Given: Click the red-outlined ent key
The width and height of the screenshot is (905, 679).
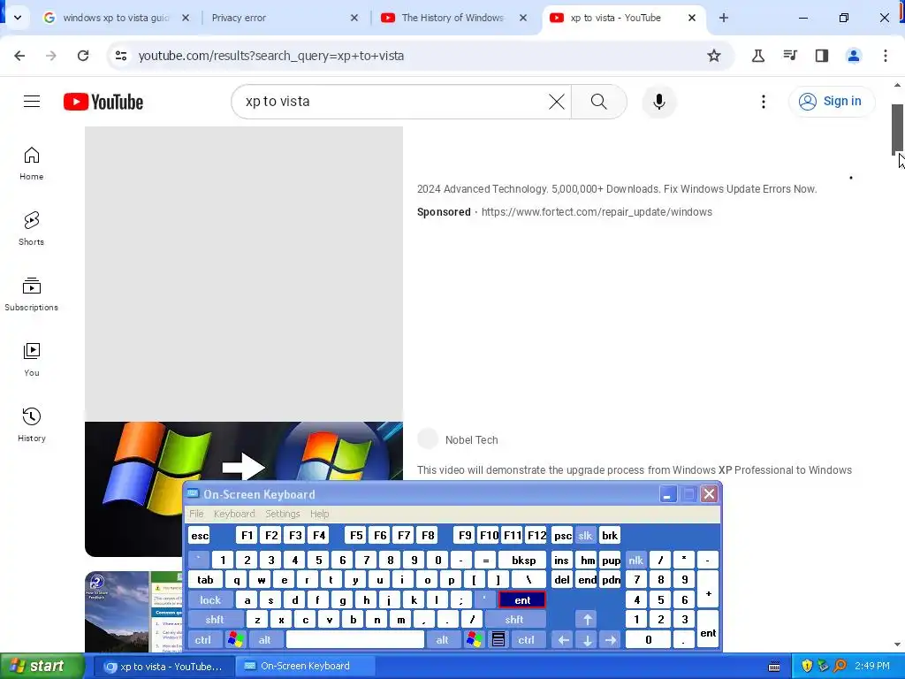Looking at the screenshot, I should tap(522, 600).
